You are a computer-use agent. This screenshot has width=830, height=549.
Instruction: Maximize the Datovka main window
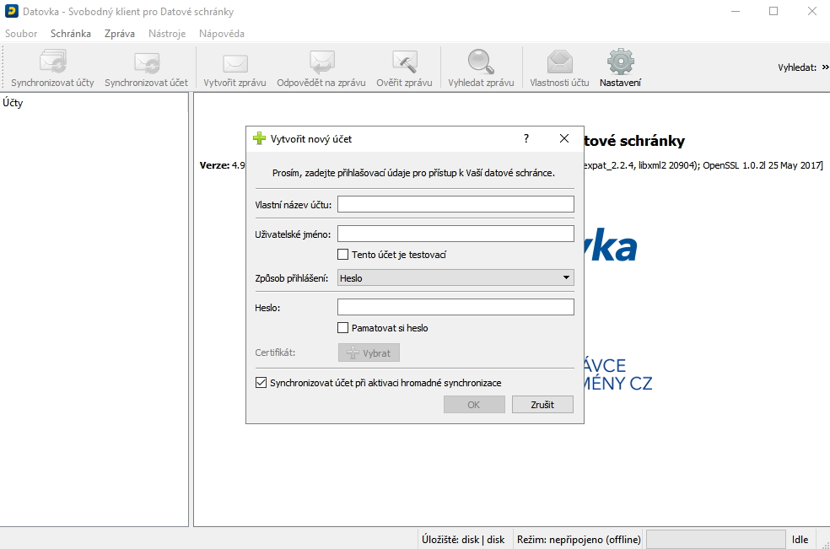point(773,11)
